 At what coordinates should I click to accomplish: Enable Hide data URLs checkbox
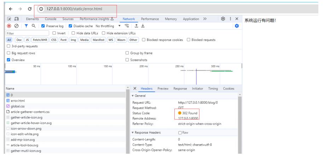[x=73, y=33]
